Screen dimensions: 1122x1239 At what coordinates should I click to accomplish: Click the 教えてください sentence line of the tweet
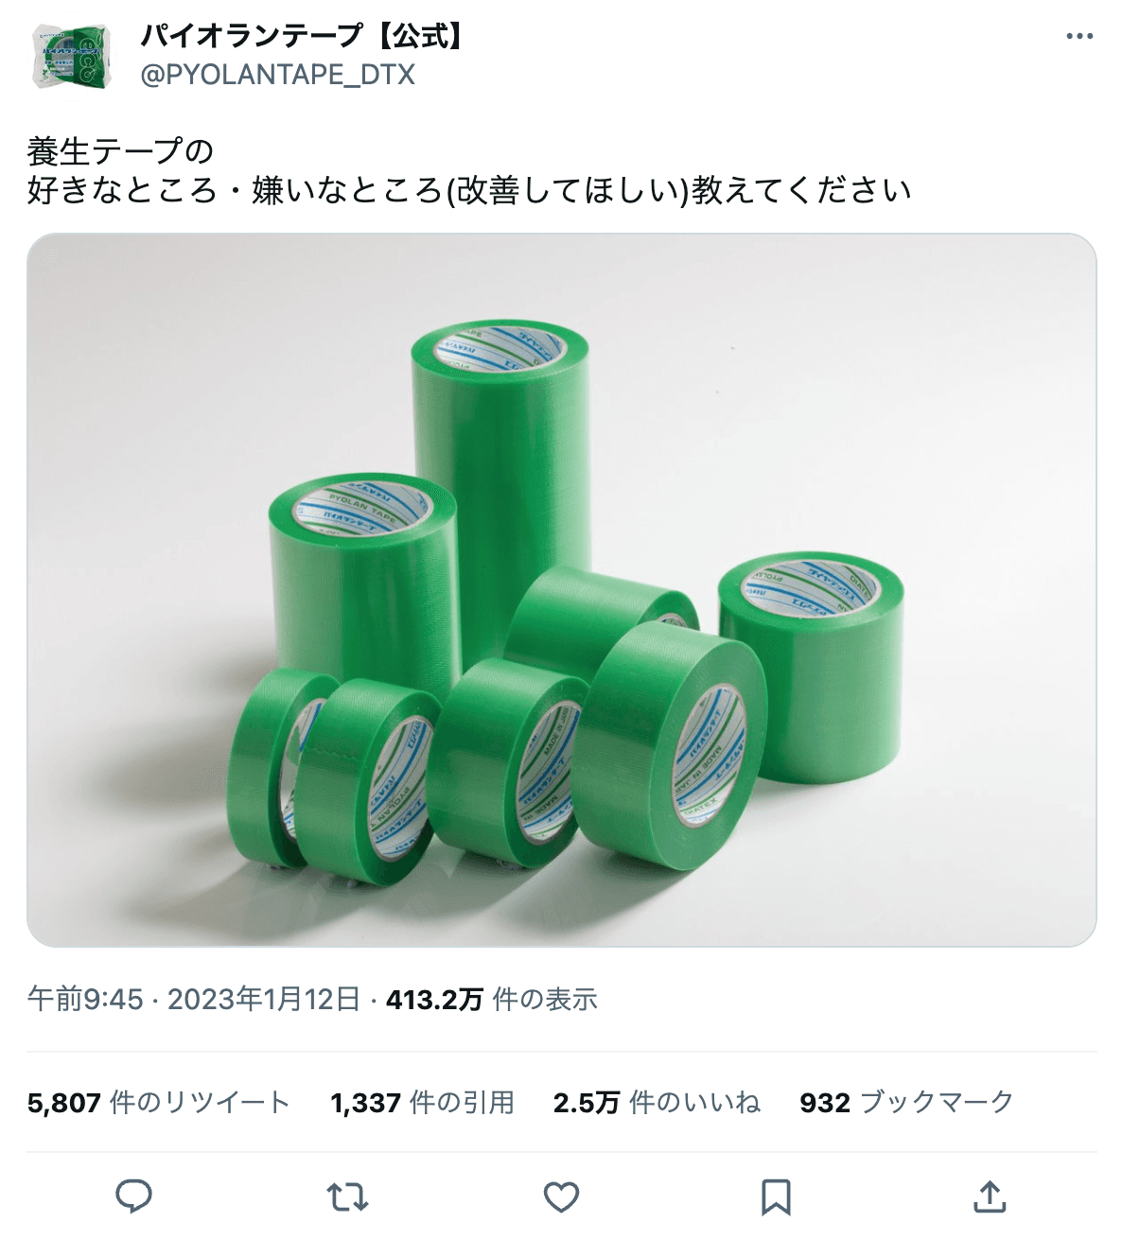click(x=468, y=190)
